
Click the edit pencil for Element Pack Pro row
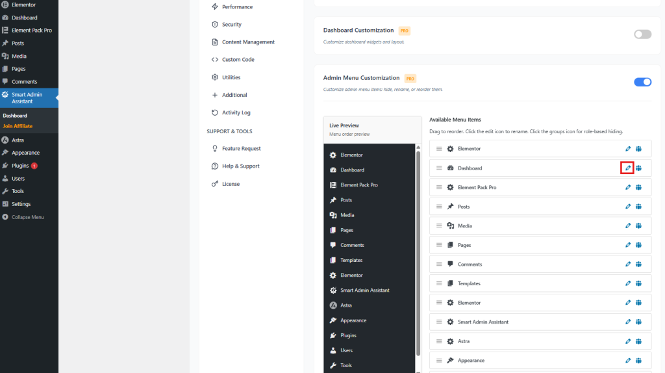(628, 187)
